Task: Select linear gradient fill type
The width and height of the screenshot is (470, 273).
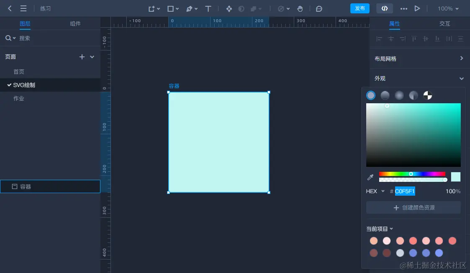Action: click(x=385, y=95)
